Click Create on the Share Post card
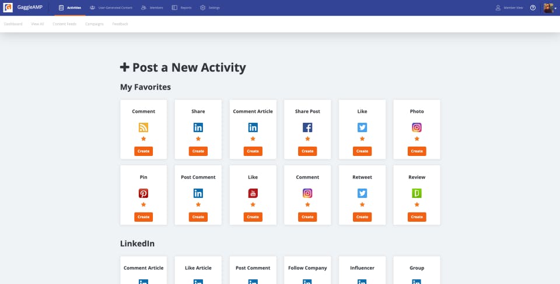This screenshot has height=284, width=560. (x=307, y=151)
